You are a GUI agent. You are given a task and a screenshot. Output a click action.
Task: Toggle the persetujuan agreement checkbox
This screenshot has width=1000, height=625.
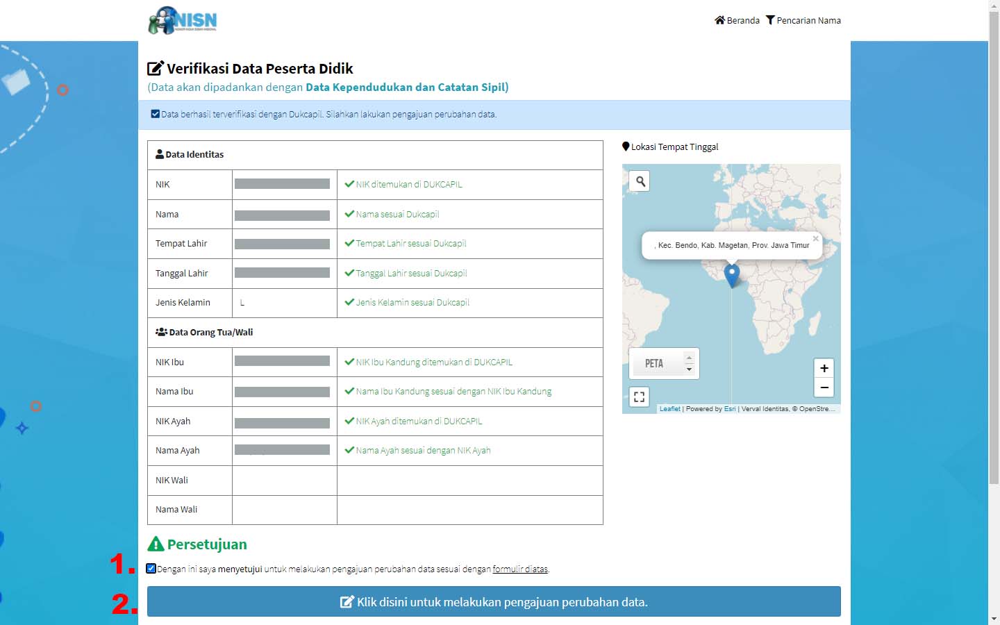click(150, 568)
